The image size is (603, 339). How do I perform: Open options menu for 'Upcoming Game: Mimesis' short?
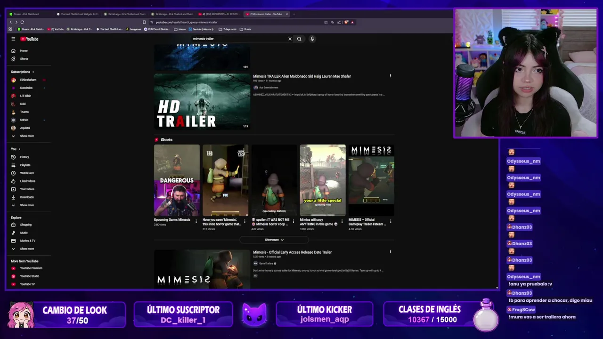coord(196,221)
